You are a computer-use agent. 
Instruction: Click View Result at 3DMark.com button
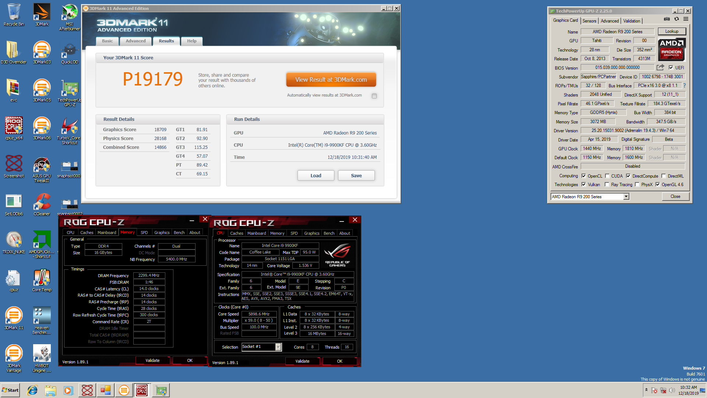(331, 80)
